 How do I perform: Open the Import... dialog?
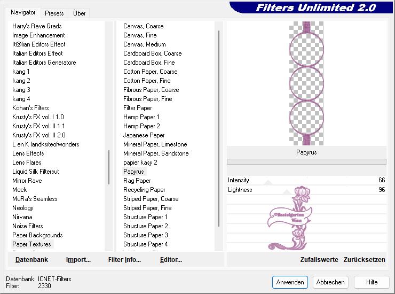tap(78, 260)
